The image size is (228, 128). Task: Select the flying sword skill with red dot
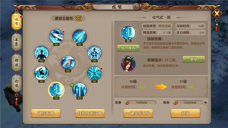point(56,36)
